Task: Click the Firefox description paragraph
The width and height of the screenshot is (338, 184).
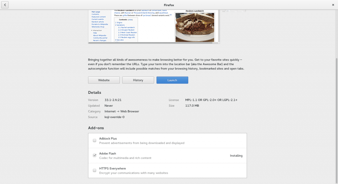Action: point(166,64)
